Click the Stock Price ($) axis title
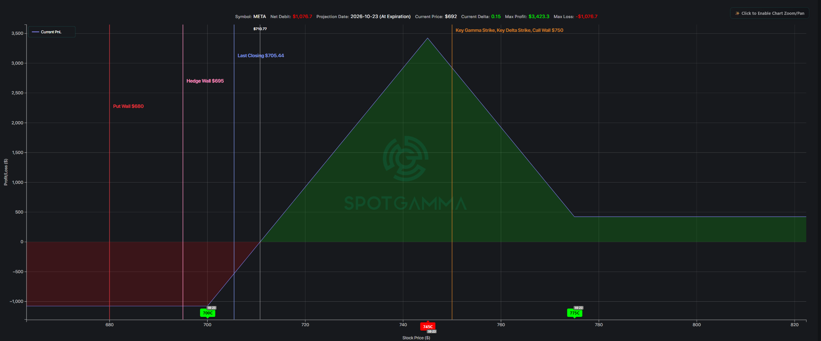The height and width of the screenshot is (341, 821). [416, 338]
